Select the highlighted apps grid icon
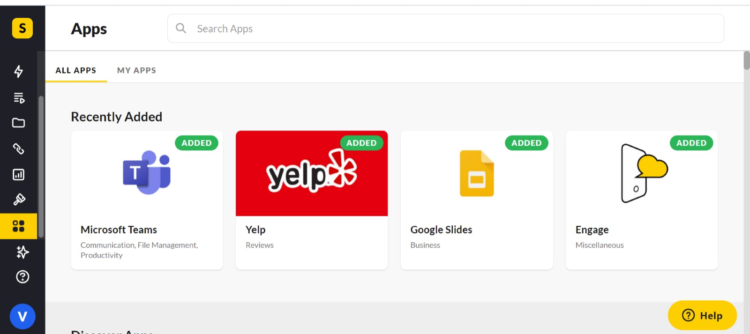This screenshot has width=750, height=334. 19,226
